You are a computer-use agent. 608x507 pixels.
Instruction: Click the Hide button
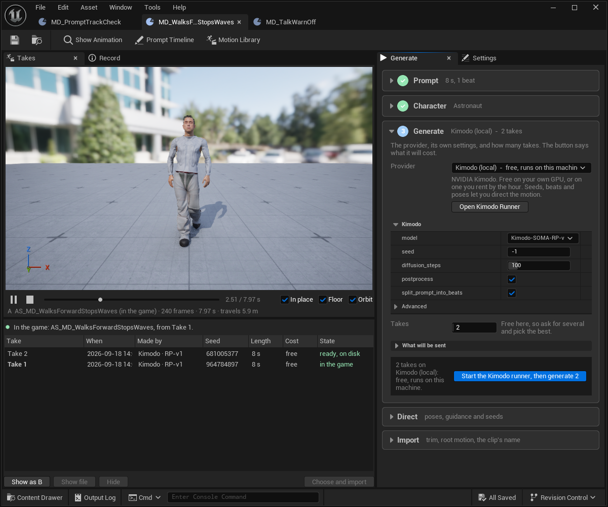click(113, 482)
